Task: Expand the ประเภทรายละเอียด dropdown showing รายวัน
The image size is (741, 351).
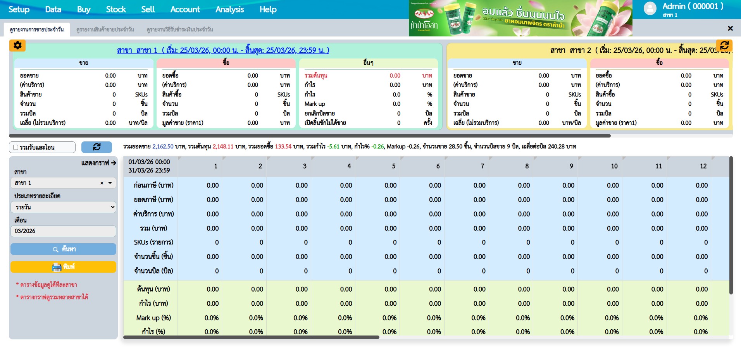Action: tap(63, 207)
